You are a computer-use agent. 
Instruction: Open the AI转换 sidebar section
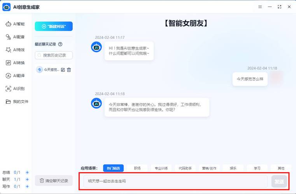pos(15,63)
